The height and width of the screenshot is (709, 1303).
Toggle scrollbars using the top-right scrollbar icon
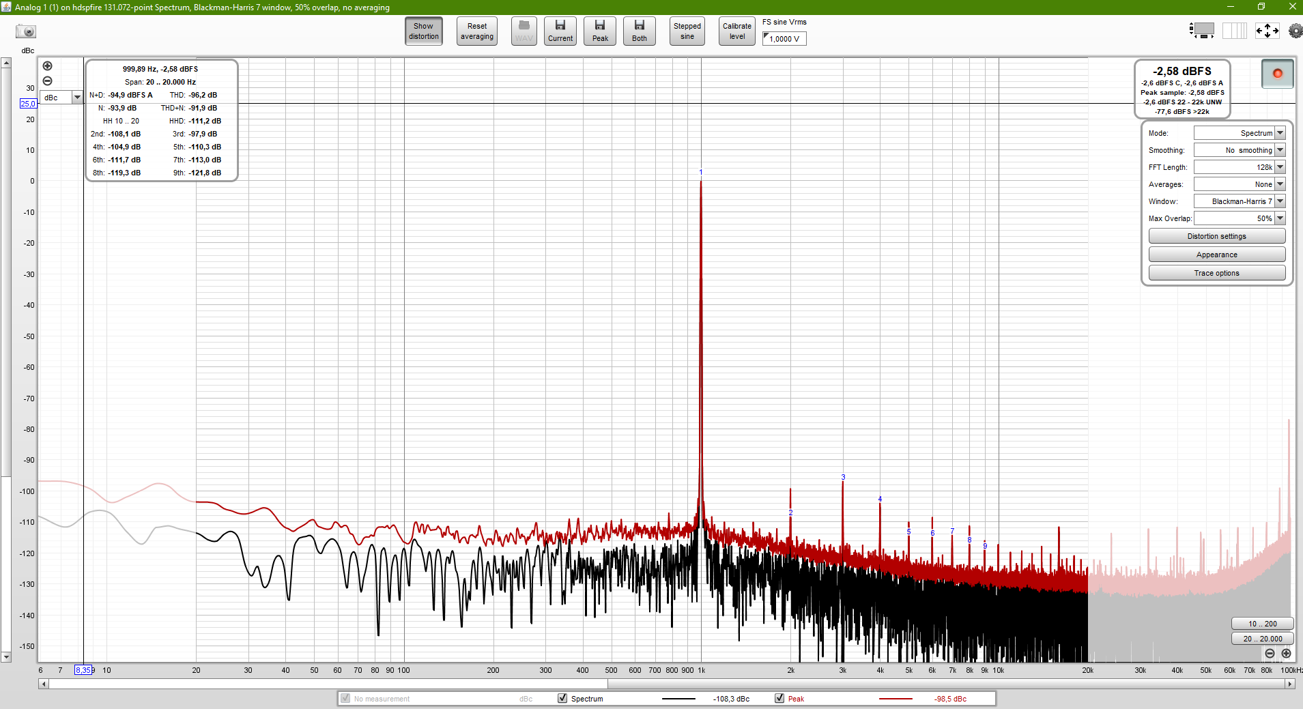coord(1202,31)
